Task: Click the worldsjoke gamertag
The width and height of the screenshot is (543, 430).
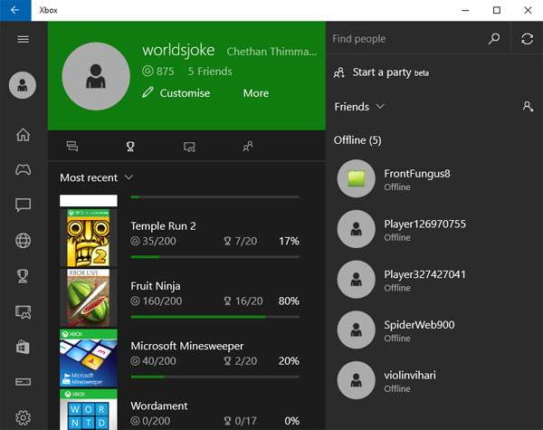Action: (x=178, y=50)
